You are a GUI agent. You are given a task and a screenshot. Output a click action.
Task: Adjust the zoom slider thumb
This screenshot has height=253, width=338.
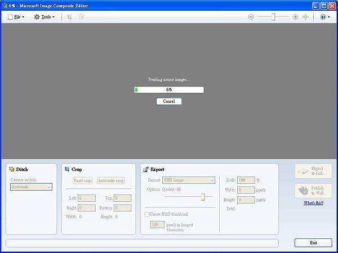pyautogui.click(x=273, y=17)
